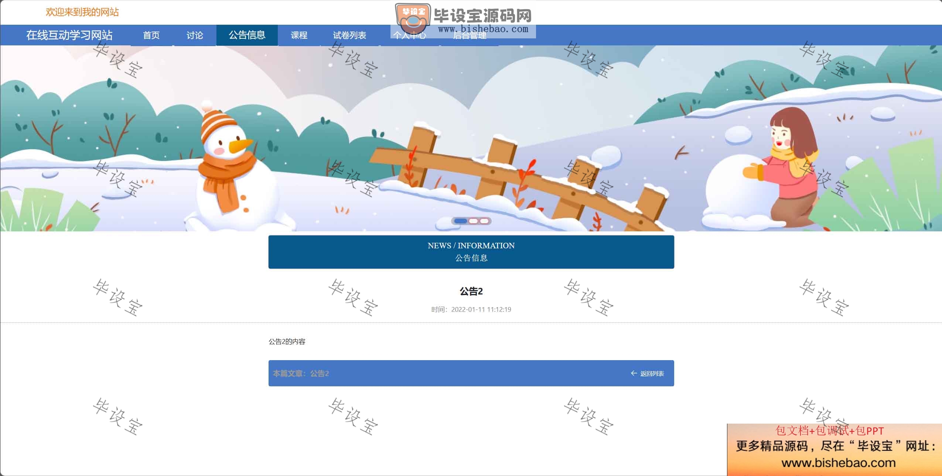Click the www.bishebao.com advertisement banner
This screenshot has height=476, width=942.
tap(835, 450)
